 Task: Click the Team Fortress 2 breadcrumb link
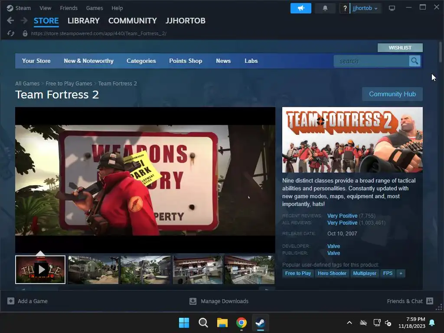click(x=118, y=84)
